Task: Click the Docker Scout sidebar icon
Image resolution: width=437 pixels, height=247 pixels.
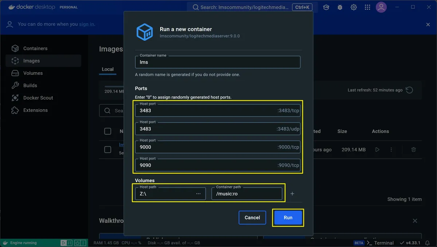Action: [15, 98]
